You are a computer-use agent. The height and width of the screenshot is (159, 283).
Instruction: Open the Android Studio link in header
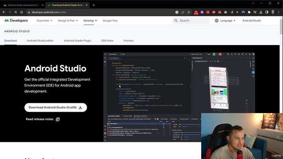252,21
